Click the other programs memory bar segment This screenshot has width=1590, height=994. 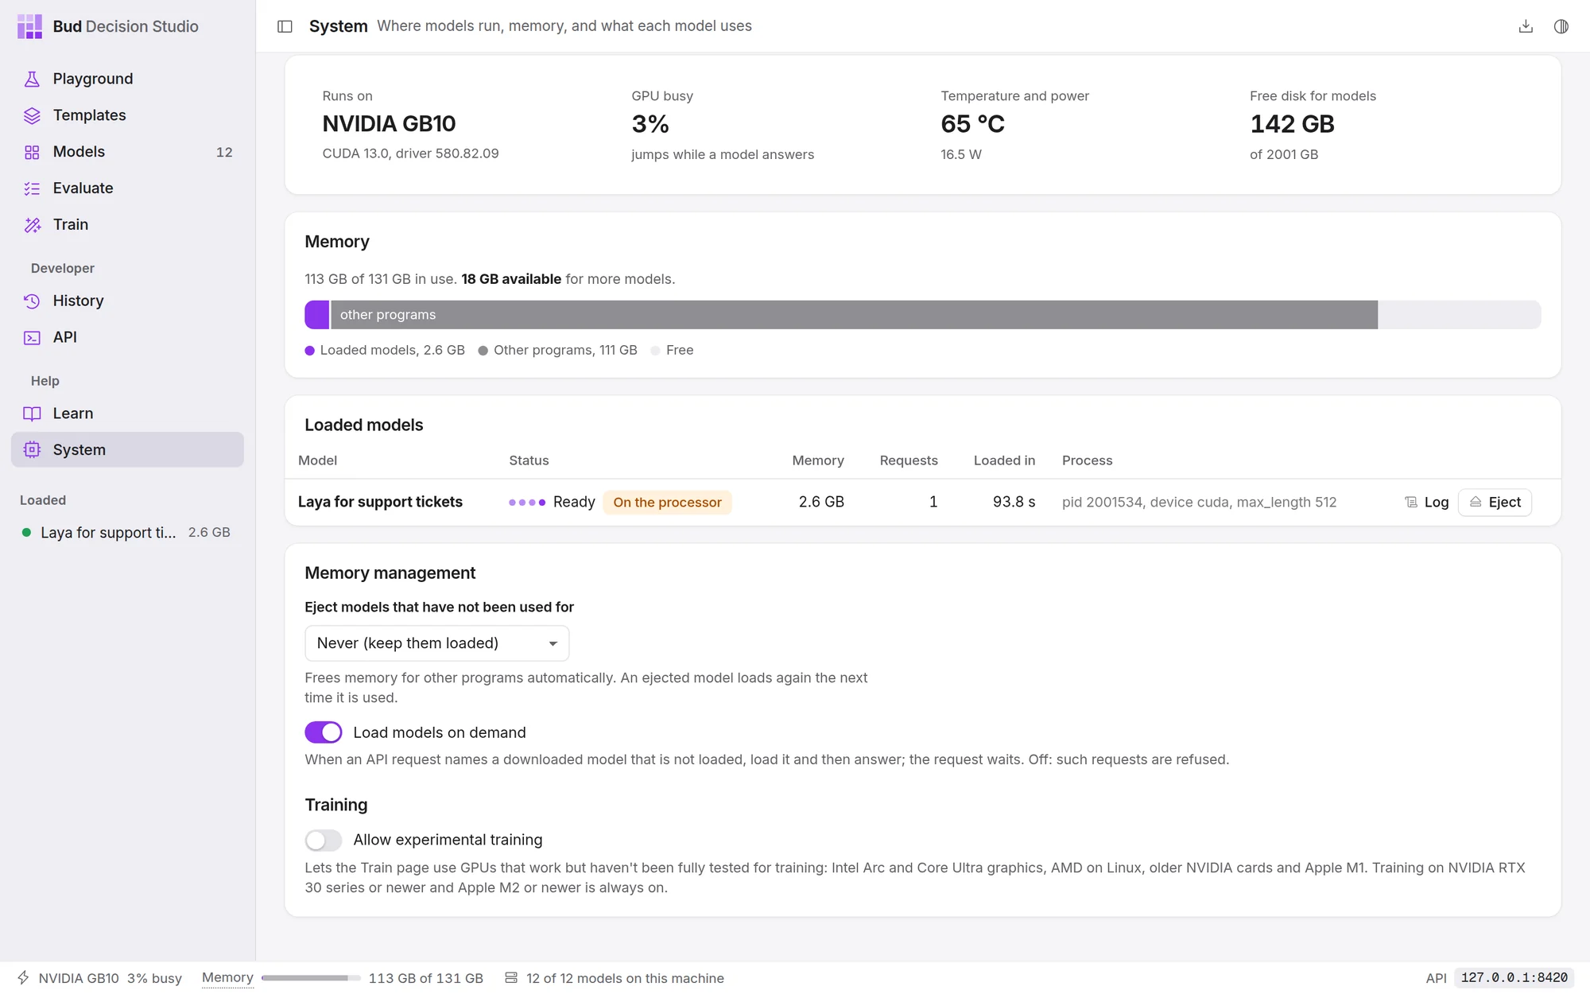854,315
